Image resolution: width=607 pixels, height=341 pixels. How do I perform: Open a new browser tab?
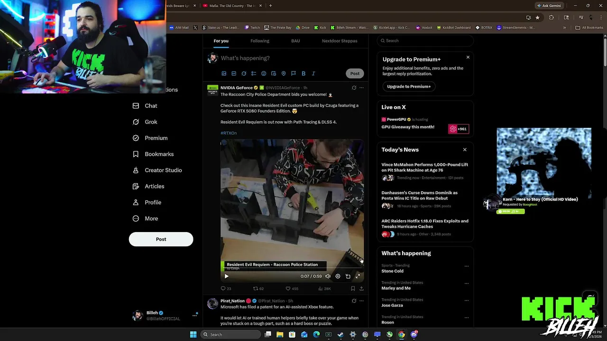271,6
